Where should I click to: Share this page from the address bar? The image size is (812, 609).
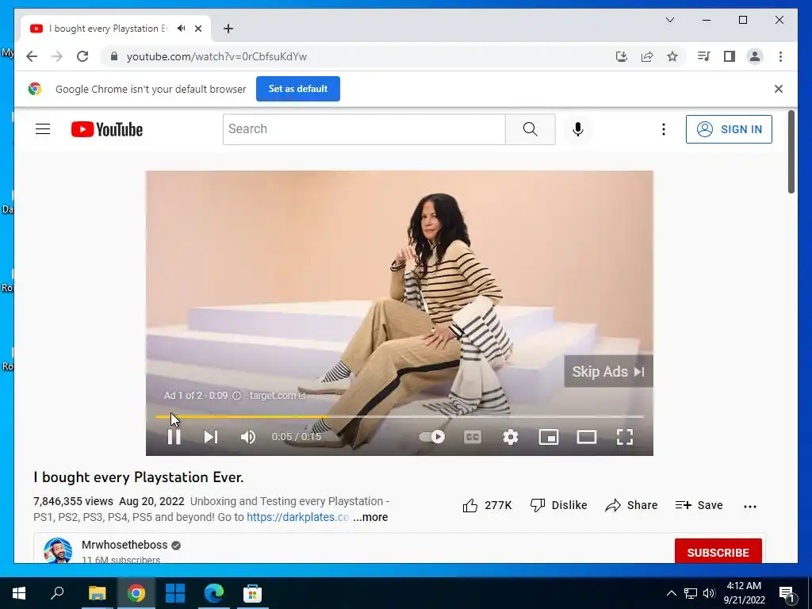pyautogui.click(x=647, y=56)
